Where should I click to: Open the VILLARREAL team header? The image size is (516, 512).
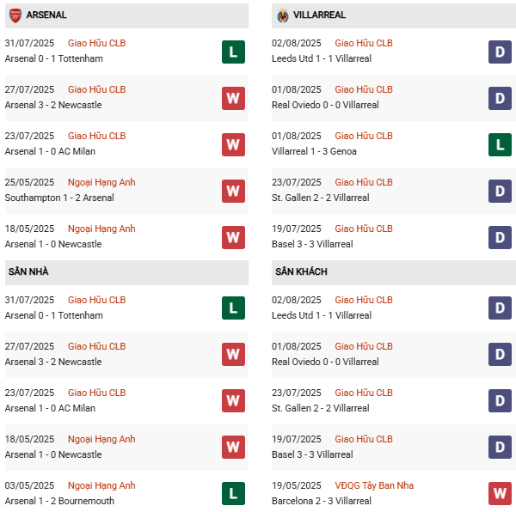pos(320,15)
